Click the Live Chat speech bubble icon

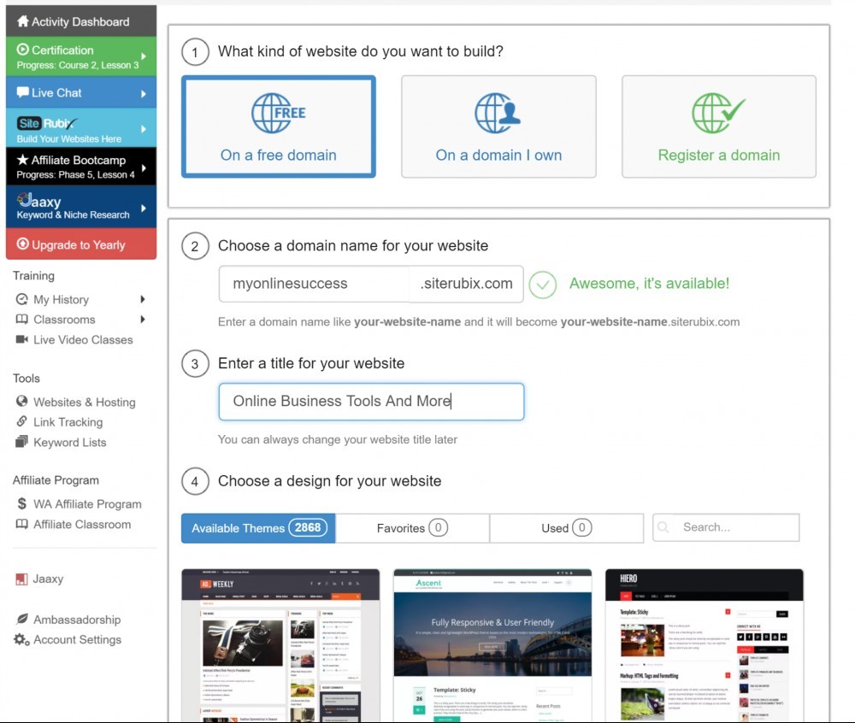pos(22,92)
